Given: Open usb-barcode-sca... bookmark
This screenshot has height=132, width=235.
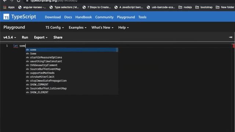Looking at the screenshot, I should (161, 7).
